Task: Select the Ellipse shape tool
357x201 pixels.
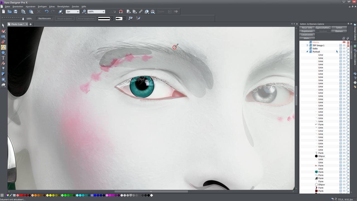Action: point(3,53)
